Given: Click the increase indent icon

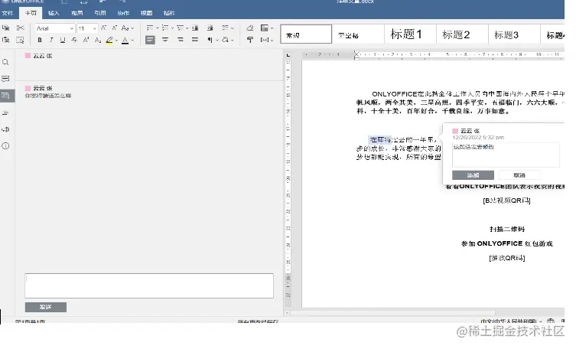Looking at the screenshot, I should pyautogui.click(x=210, y=28).
